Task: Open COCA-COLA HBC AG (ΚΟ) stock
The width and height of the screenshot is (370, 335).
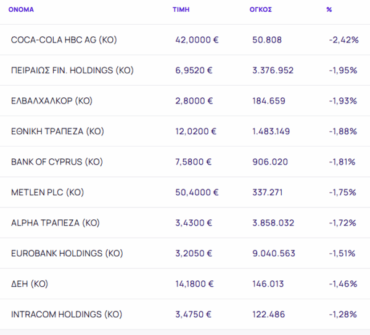Action: [64, 40]
